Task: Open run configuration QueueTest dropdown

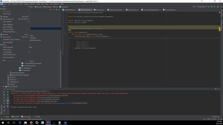Action: [202, 7]
